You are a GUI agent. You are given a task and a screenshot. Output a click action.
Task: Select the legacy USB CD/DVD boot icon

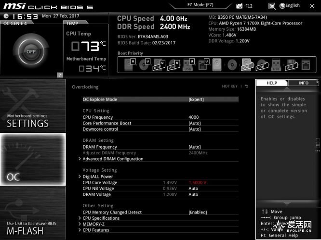262,65
